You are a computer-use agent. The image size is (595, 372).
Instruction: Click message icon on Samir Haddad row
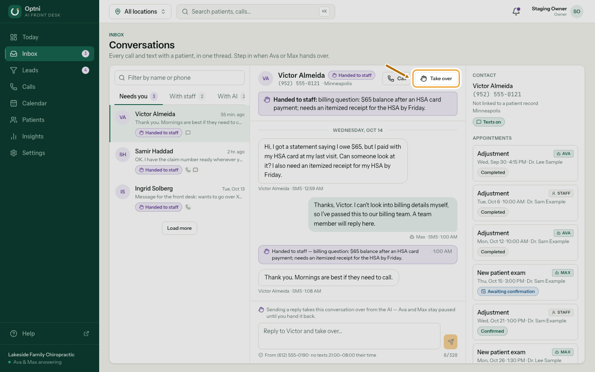[195, 170]
